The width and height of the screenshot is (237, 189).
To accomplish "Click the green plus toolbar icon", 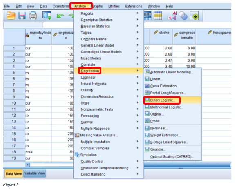I will coord(194,16).
